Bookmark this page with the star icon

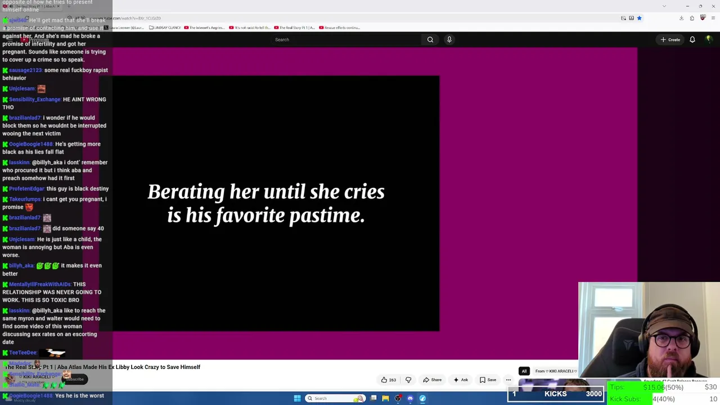(x=639, y=18)
